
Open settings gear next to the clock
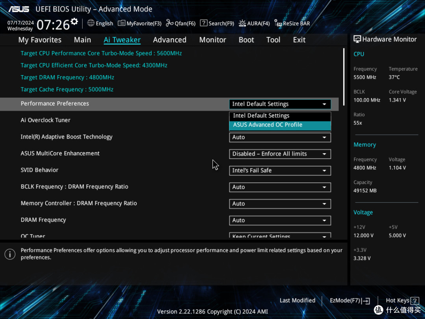[74, 21]
